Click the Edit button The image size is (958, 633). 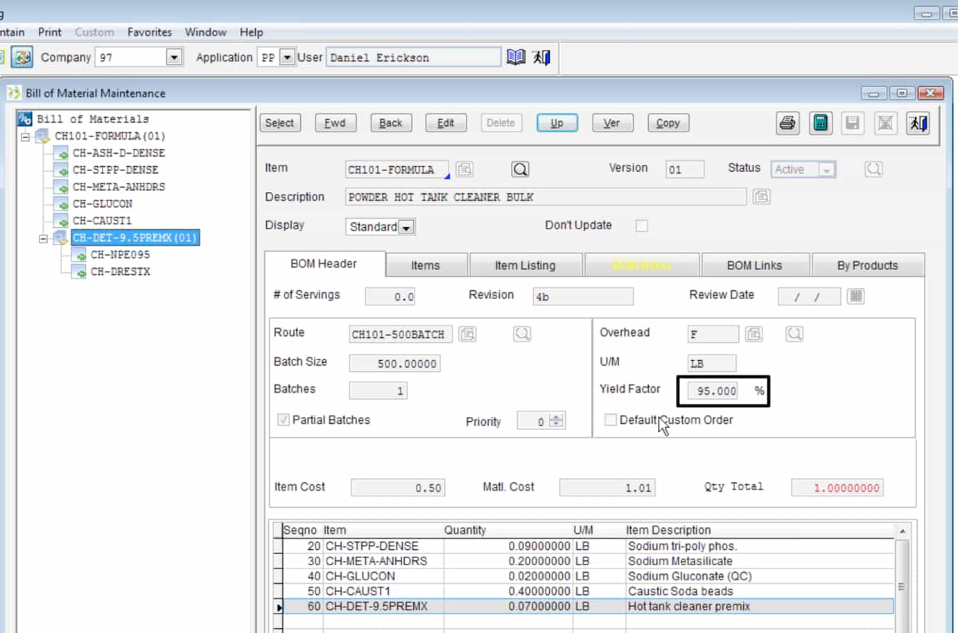pyautogui.click(x=446, y=123)
